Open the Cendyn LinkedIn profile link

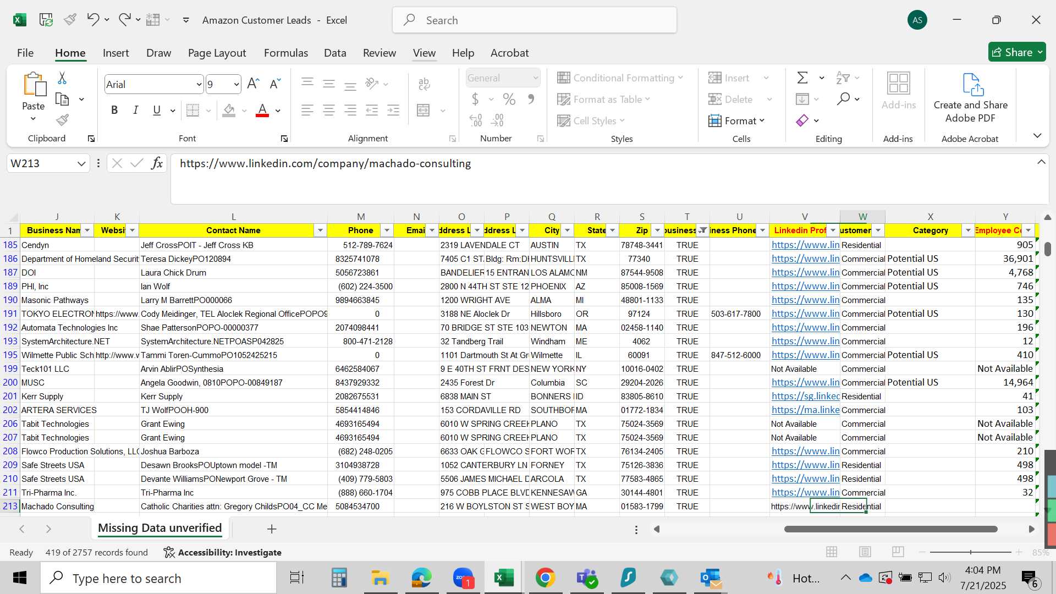[x=805, y=245]
